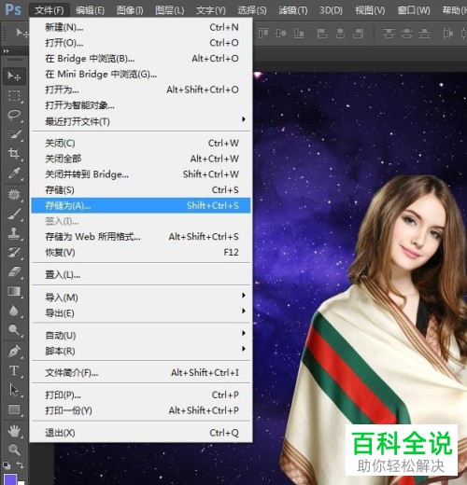
Task: Select the Brush tool
Action: (14, 214)
